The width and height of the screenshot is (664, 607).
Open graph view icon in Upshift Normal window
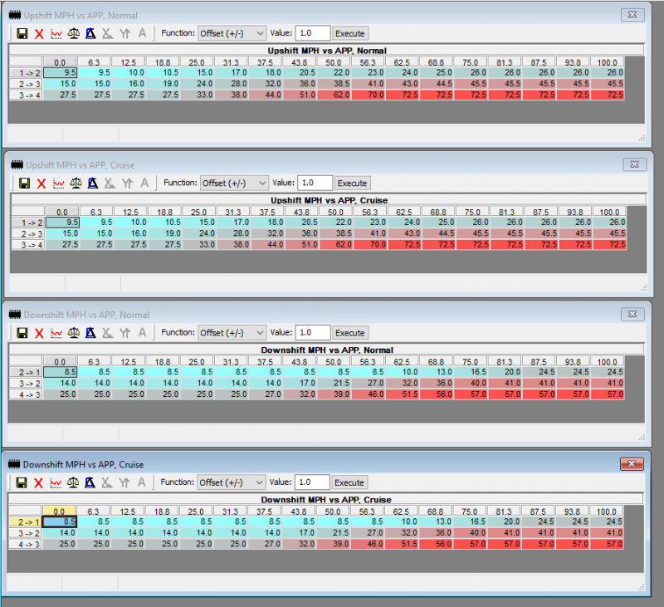pos(56,34)
